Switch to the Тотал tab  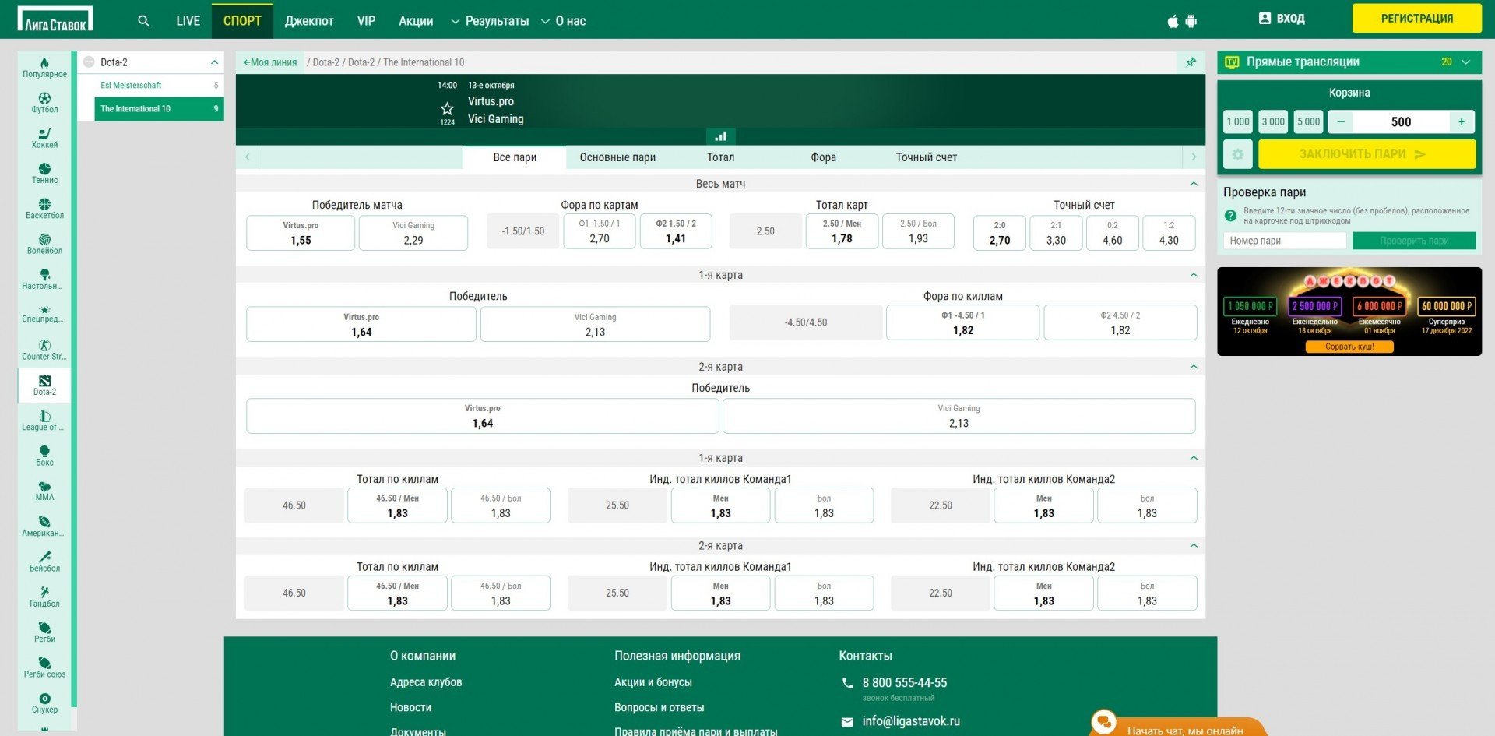pyautogui.click(x=720, y=157)
